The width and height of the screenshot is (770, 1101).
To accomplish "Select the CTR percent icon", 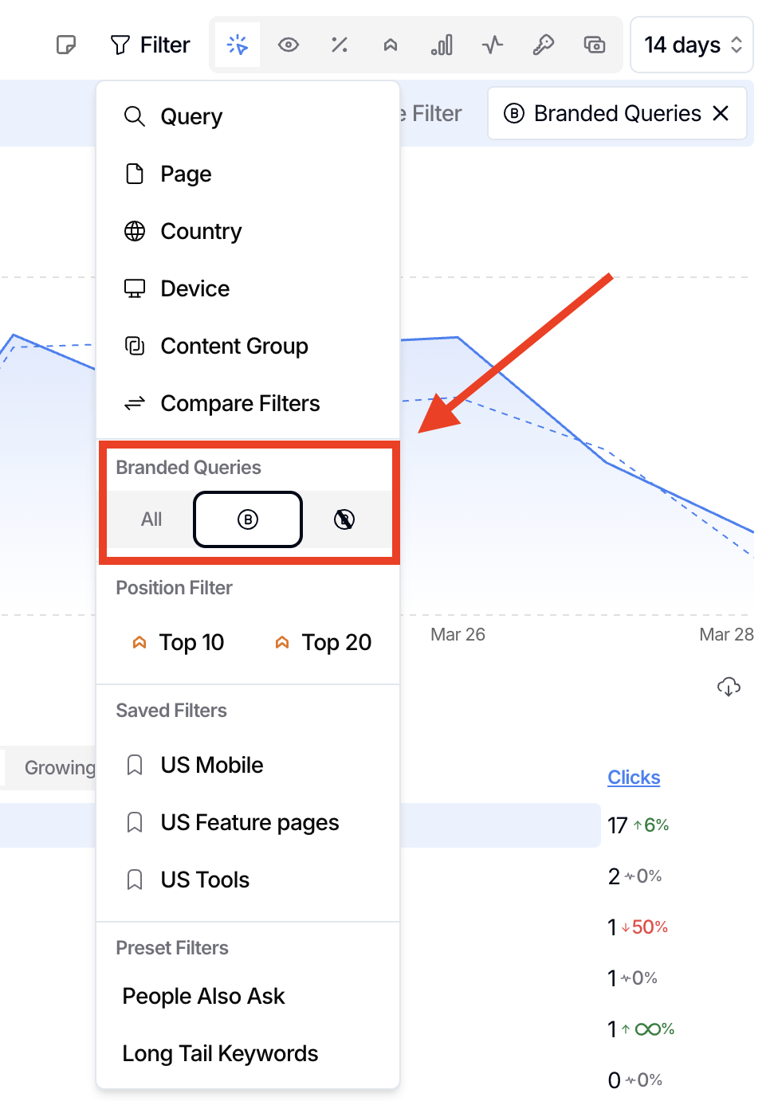I will tap(340, 45).
